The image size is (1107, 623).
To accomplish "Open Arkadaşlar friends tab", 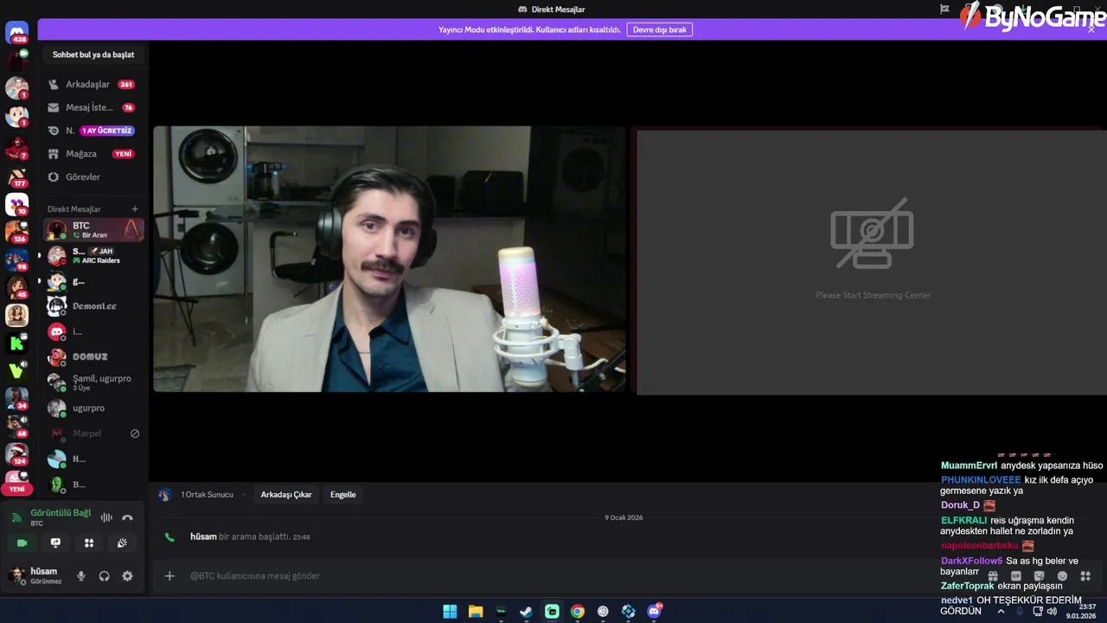I will click(x=93, y=84).
